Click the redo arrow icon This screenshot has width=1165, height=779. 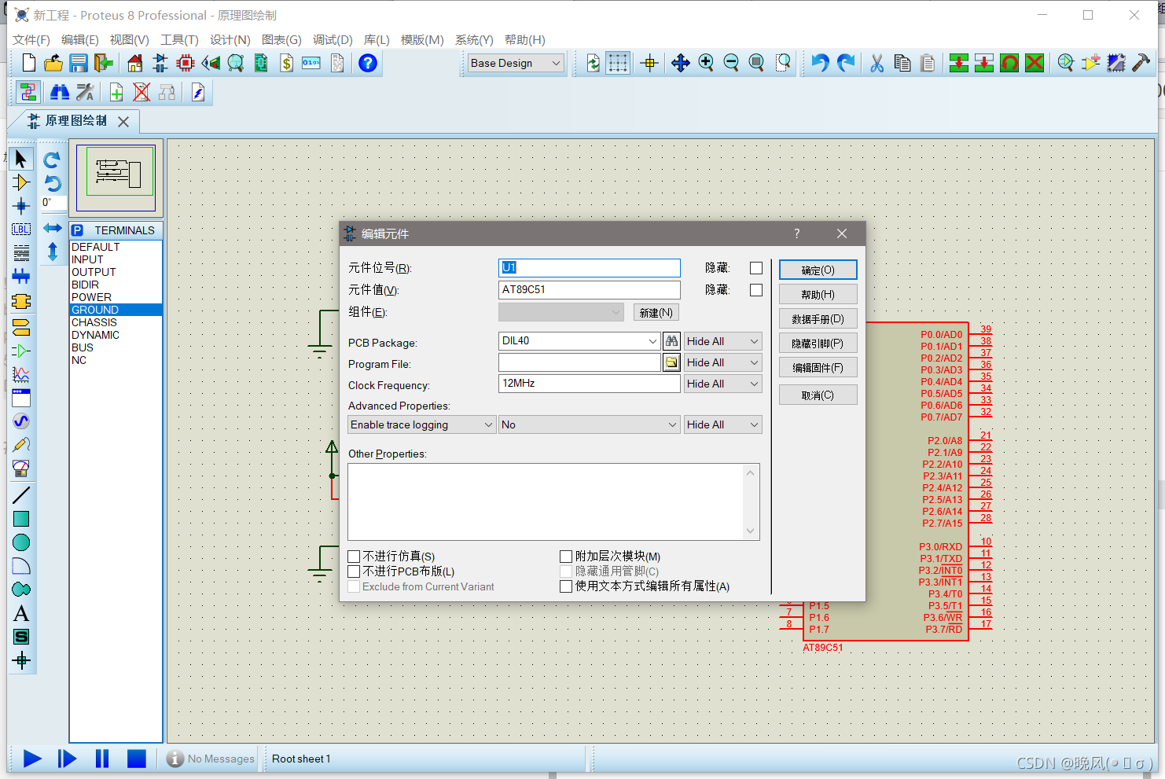846,63
